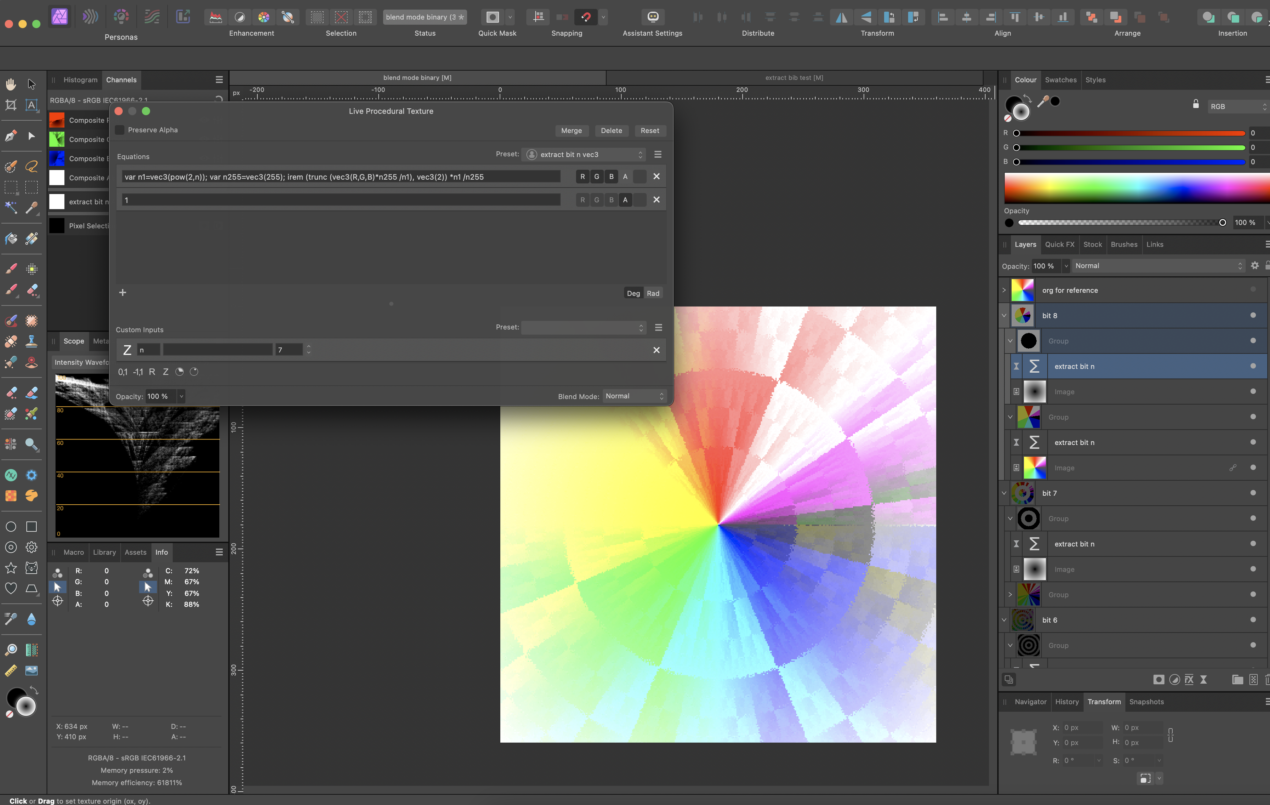The width and height of the screenshot is (1270, 805).
Task: Open Layers panel gear settings
Action: [x=1255, y=266]
